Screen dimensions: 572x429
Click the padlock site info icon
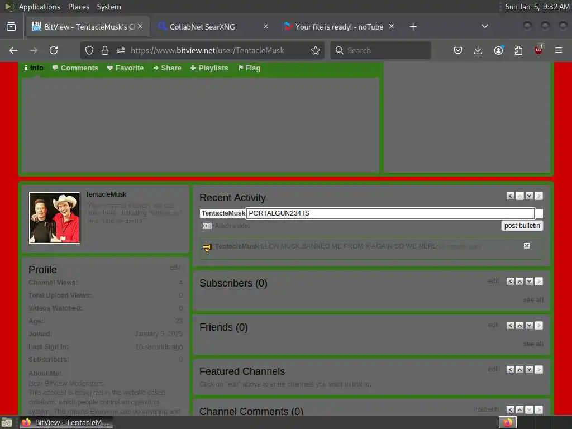click(x=105, y=50)
